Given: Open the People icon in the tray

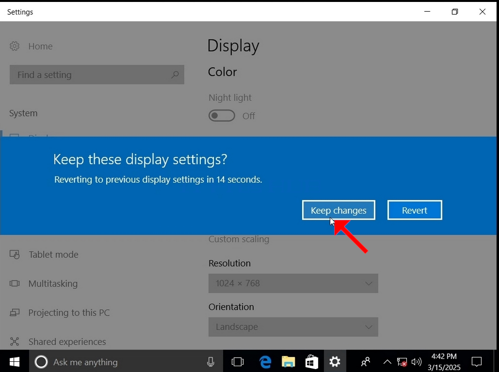Looking at the screenshot, I should tap(366, 362).
